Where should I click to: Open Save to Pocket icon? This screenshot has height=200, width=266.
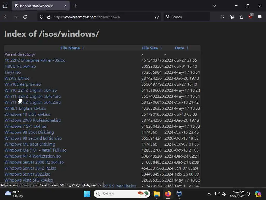point(222,17)
